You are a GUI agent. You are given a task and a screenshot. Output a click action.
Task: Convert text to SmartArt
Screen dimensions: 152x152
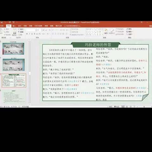tap(77, 35)
